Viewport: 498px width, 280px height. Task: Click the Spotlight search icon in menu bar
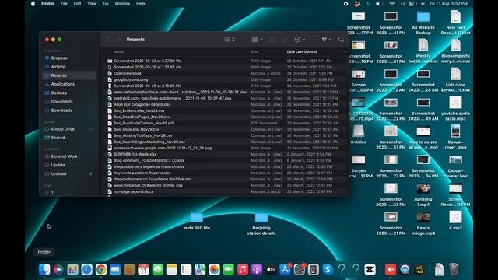click(x=403, y=4)
